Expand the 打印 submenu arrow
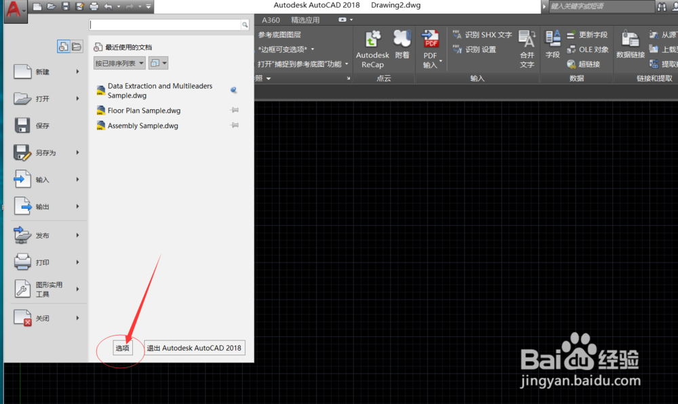678x404 pixels. click(78, 262)
